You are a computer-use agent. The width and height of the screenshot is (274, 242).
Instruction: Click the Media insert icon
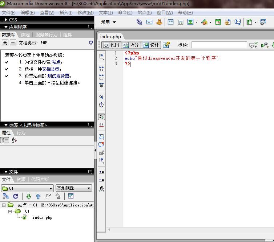point(204,22)
